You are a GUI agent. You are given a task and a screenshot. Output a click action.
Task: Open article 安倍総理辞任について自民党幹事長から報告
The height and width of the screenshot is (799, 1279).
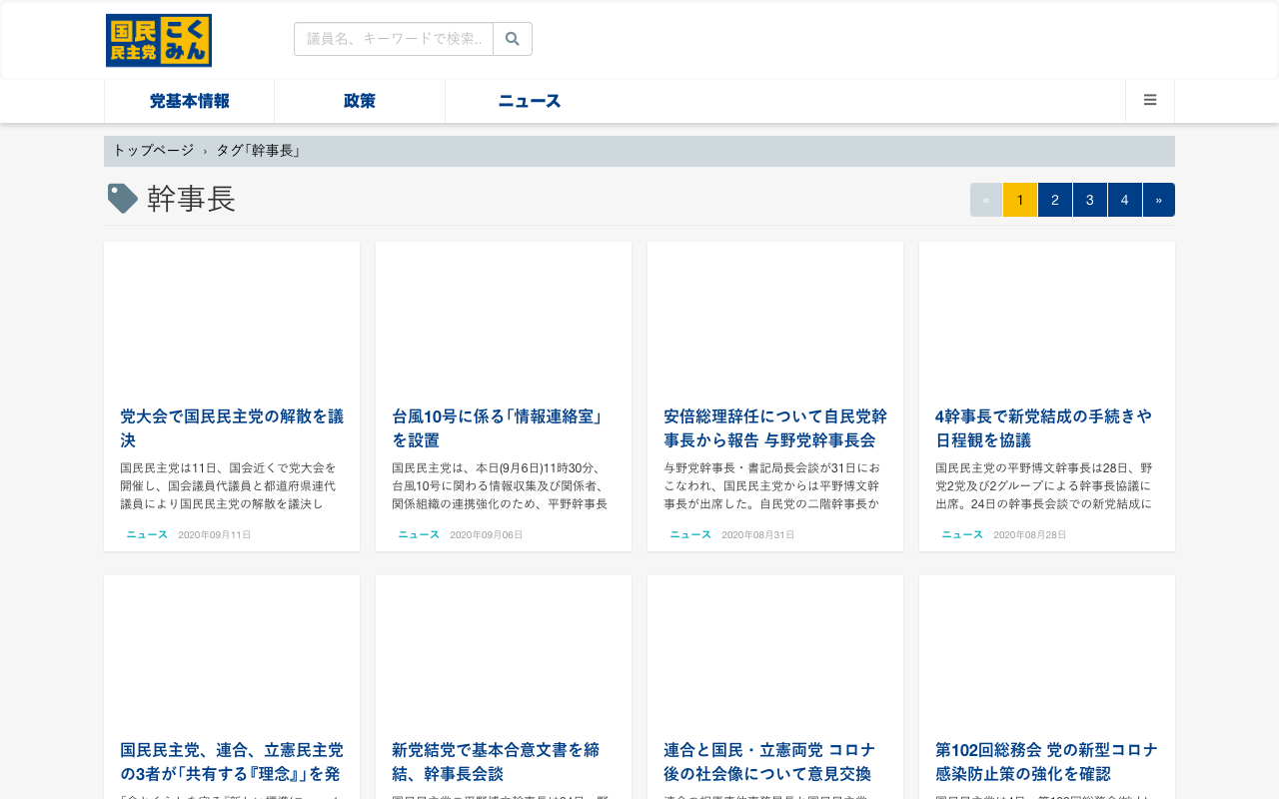tap(775, 428)
